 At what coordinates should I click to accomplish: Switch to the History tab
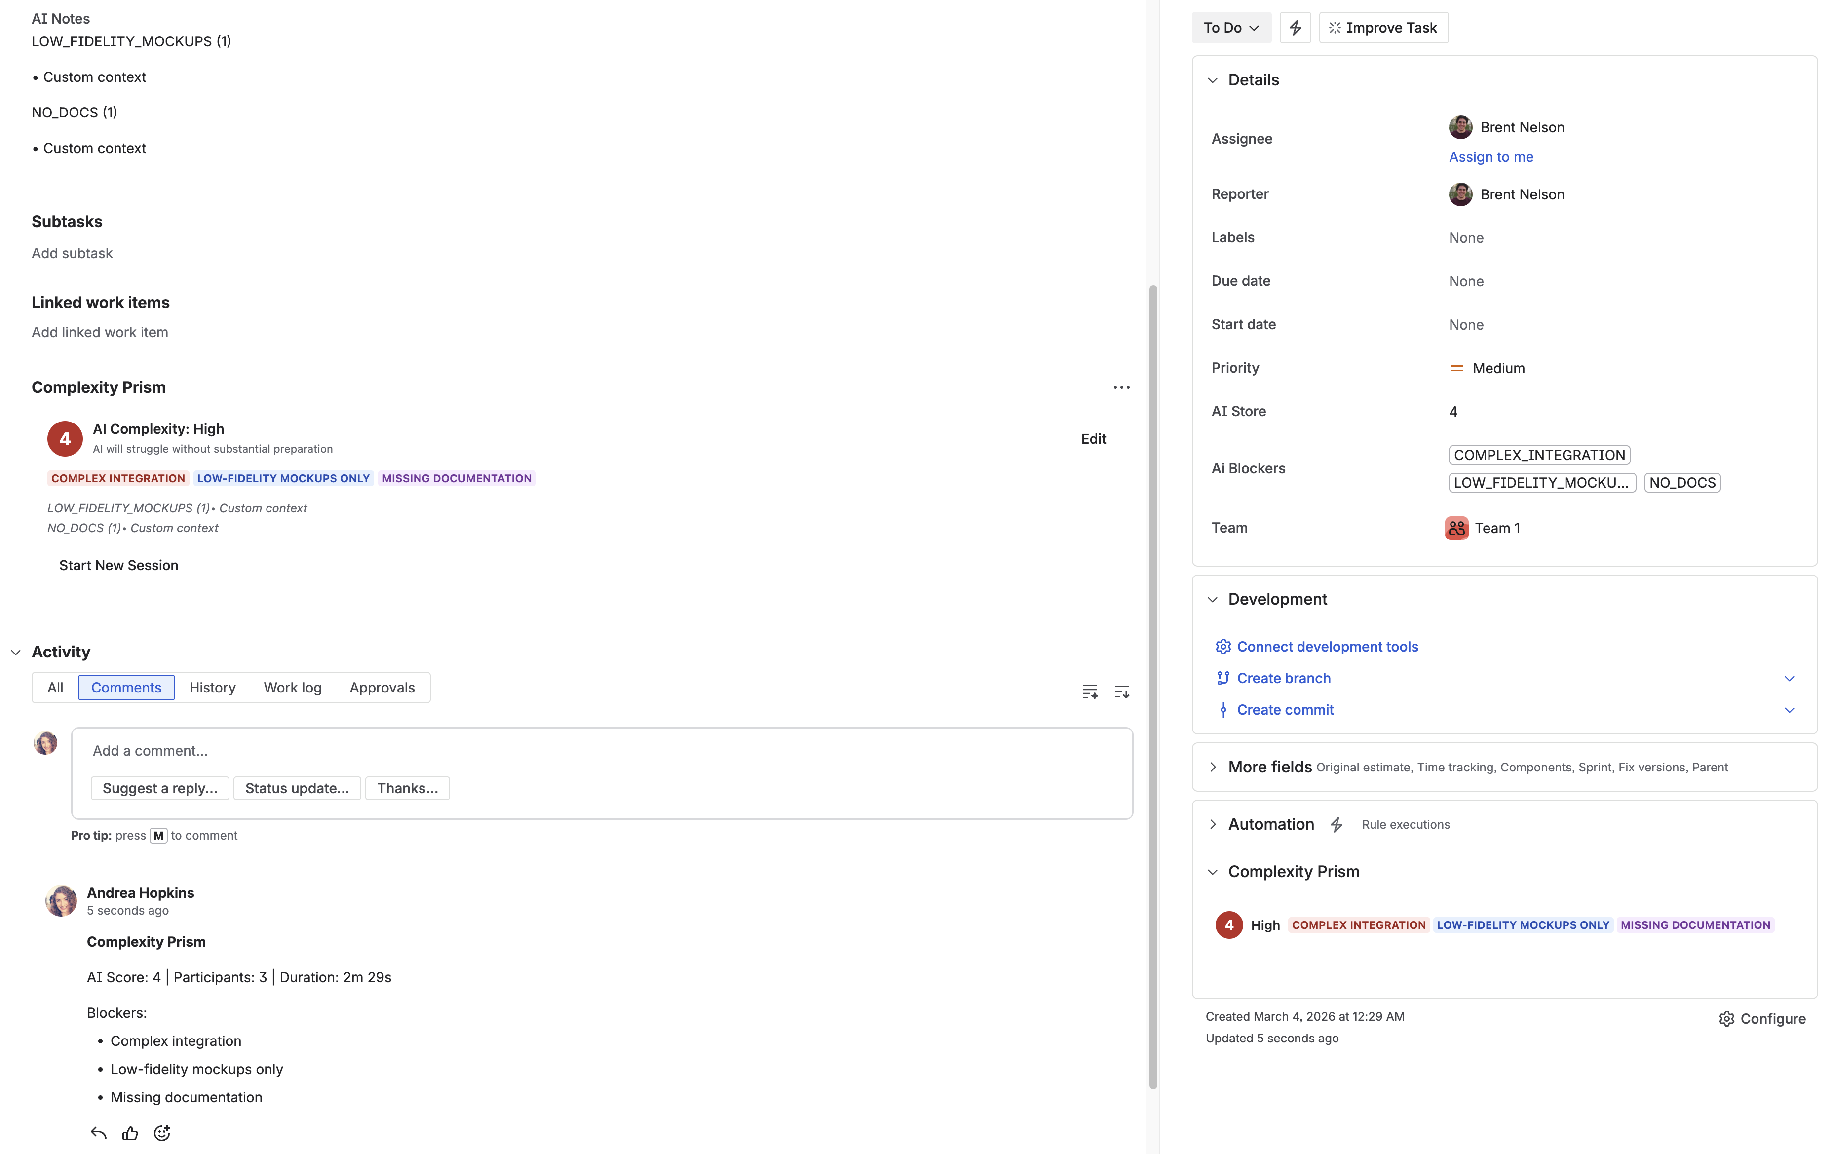click(212, 688)
